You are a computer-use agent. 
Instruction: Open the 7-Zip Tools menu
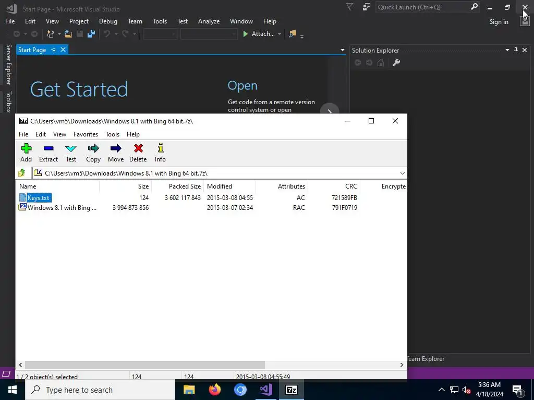point(113,134)
